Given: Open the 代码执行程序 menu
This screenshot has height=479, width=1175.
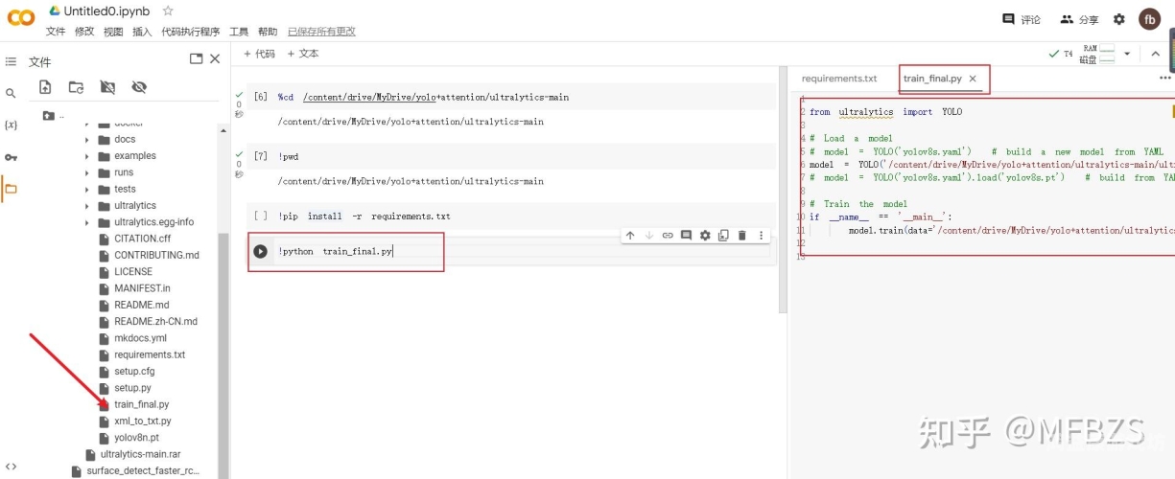Looking at the screenshot, I should (191, 32).
